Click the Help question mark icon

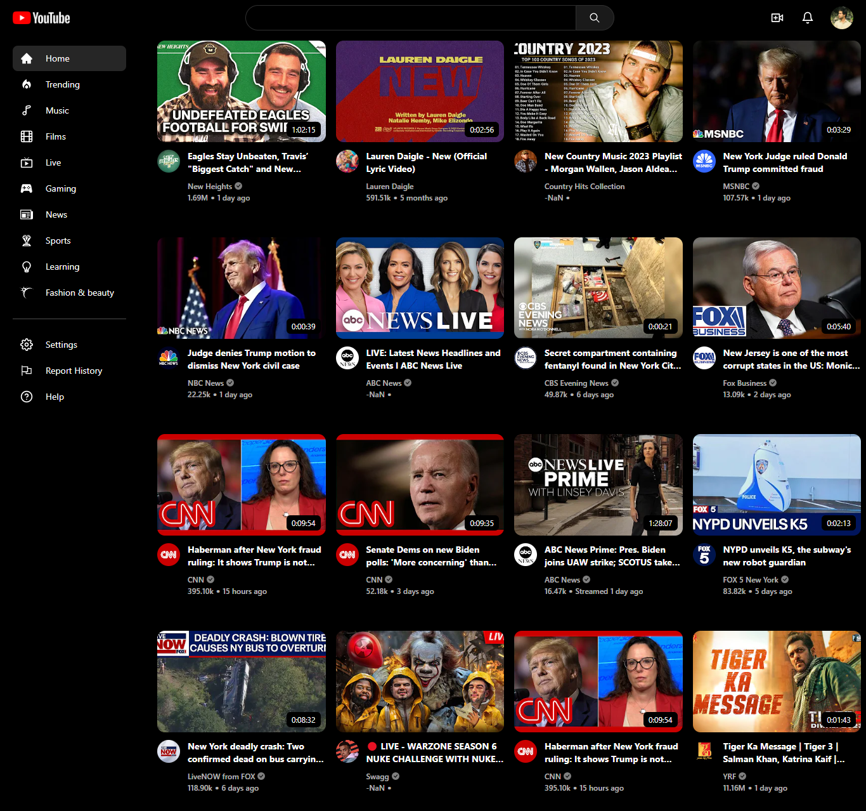[x=27, y=397]
